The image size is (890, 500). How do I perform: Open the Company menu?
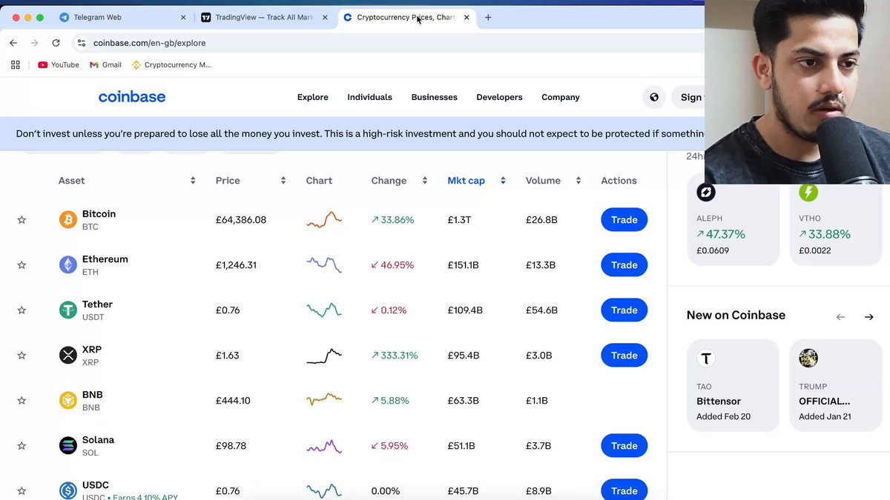[x=560, y=97]
